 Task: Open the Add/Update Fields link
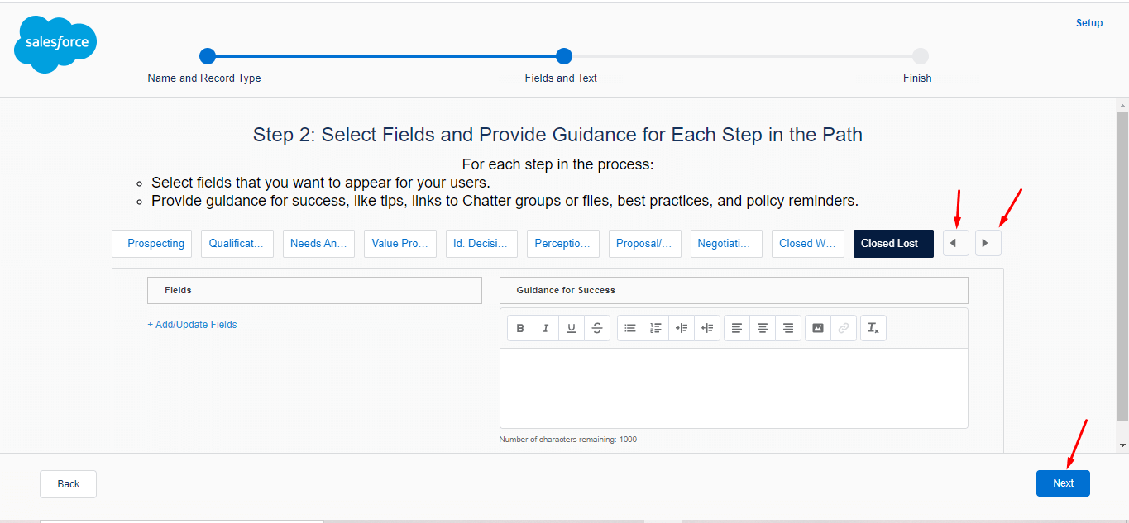click(192, 325)
